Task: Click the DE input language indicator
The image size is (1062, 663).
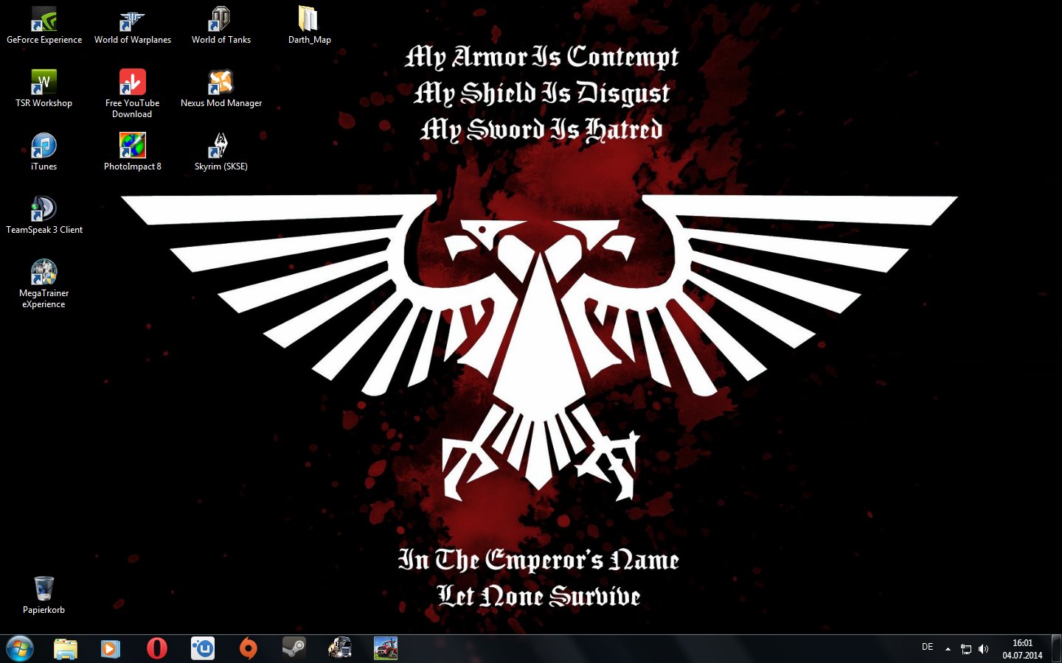Action: pos(927,647)
